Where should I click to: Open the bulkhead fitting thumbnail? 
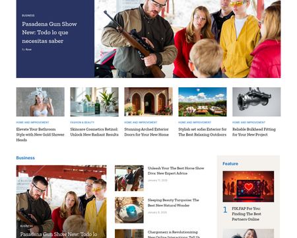click(x=257, y=102)
